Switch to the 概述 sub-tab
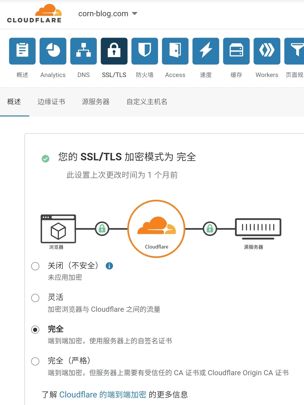The width and height of the screenshot is (304, 405). tap(14, 102)
